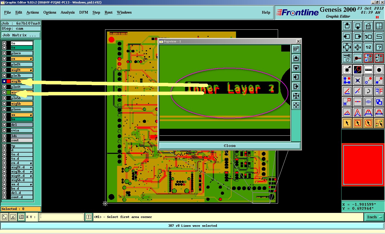
Task: Toggle checkbox for layer cvia
Action: pyautogui.click(x=4, y=130)
